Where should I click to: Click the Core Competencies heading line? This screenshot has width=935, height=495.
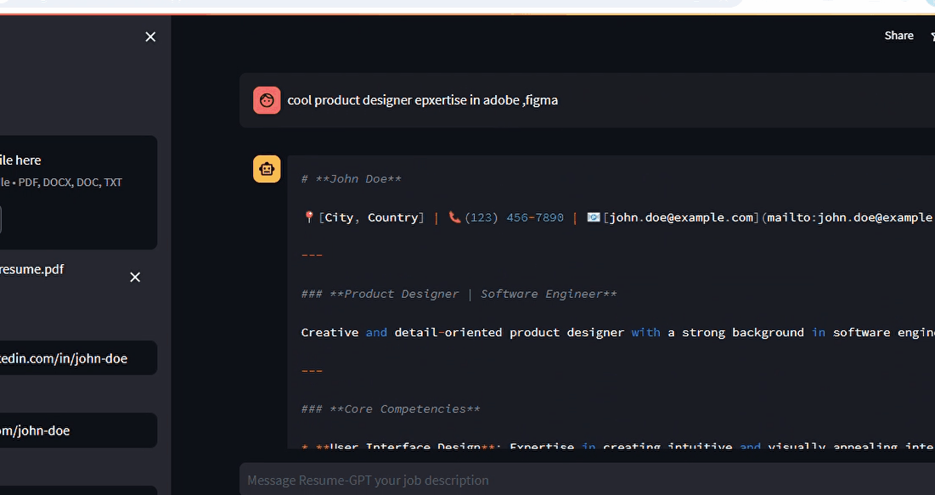tap(391, 409)
